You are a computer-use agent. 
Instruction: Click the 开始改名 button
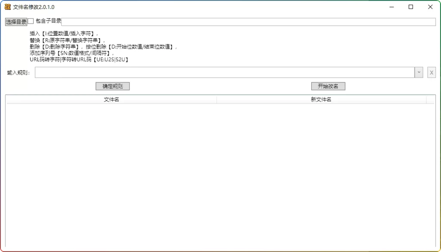click(x=329, y=86)
